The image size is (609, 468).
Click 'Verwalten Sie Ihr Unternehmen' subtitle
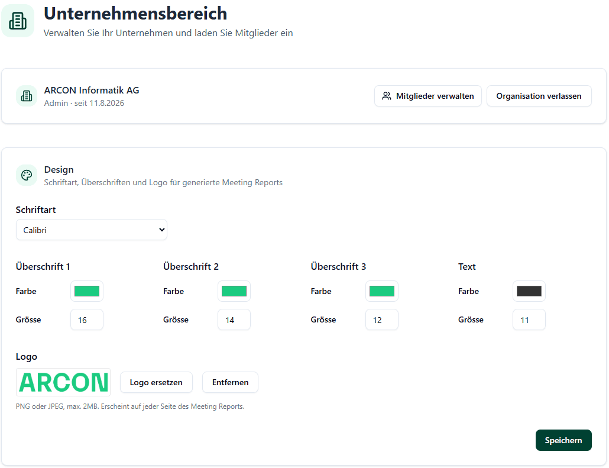tap(168, 33)
